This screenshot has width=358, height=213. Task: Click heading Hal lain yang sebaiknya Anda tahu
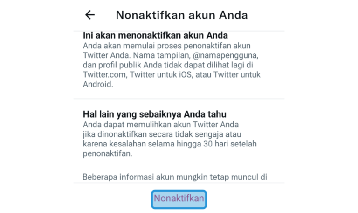click(x=155, y=114)
